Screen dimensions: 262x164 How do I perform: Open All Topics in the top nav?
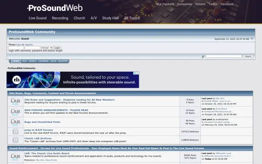[x=132, y=18]
